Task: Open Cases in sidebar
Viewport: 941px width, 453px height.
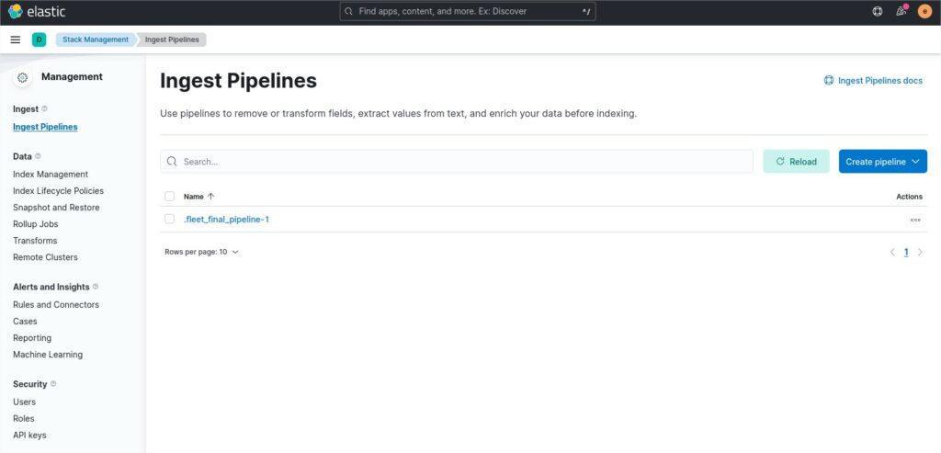Action: coord(25,321)
